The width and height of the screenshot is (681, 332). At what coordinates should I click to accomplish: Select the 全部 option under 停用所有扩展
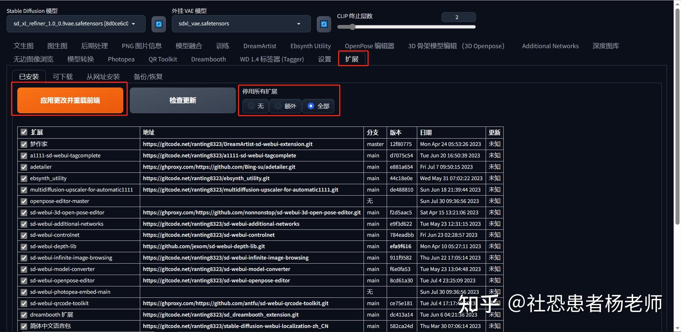point(311,106)
